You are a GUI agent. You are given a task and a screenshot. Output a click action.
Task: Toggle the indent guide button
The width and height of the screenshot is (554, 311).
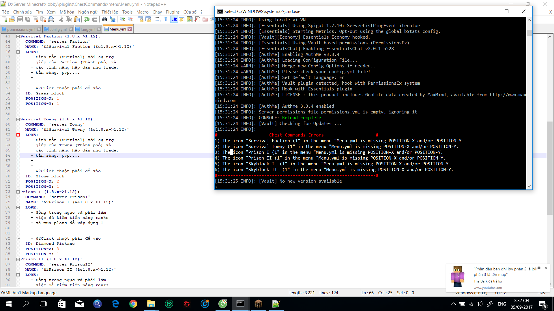pyautogui.click(x=174, y=19)
